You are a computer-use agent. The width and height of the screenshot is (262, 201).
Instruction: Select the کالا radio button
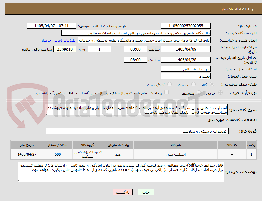coord(212,84)
